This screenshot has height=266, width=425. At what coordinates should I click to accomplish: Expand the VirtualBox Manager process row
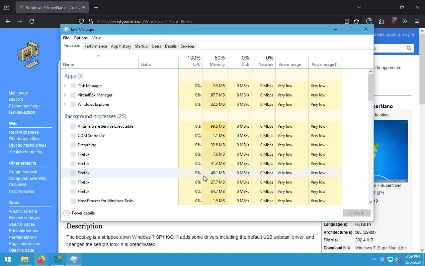(x=65, y=95)
